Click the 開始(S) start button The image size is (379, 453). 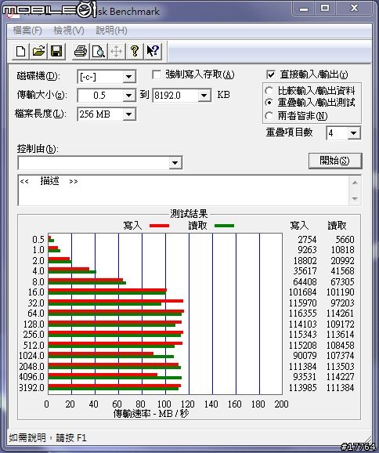click(335, 161)
